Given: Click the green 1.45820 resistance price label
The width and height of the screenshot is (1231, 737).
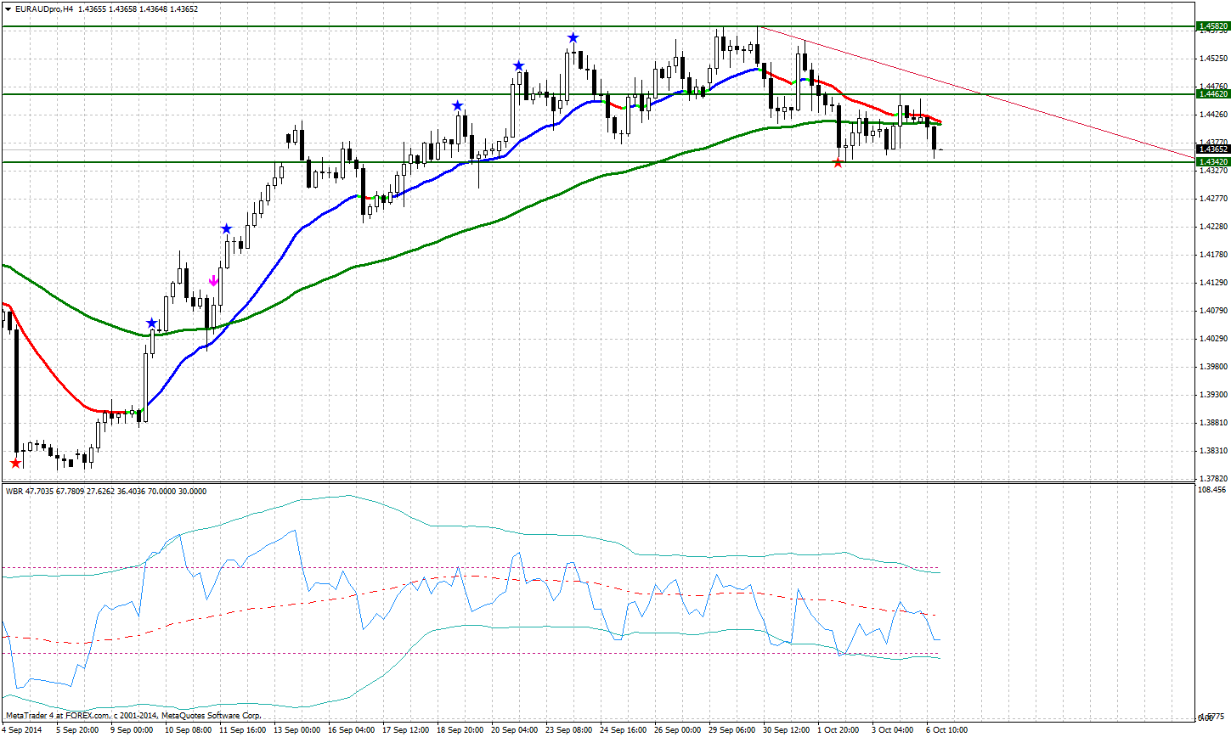Looking at the screenshot, I should click(1212, 26).
